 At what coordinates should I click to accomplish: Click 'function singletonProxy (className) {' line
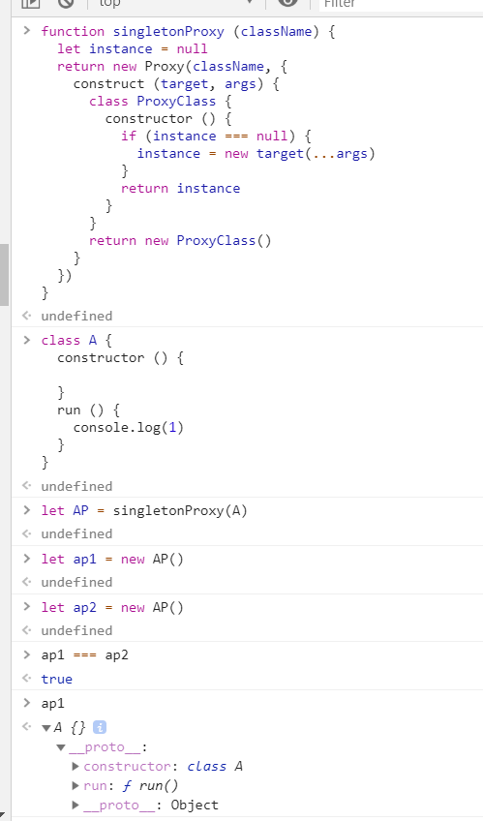point(188,31)
